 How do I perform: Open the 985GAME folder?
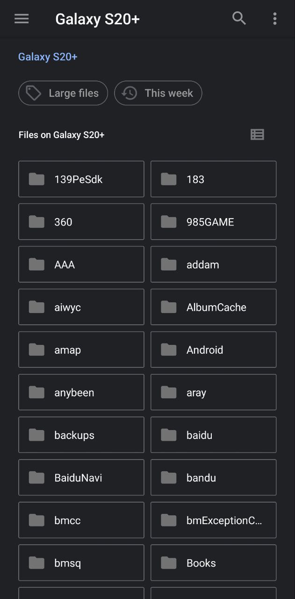(213, 222)
